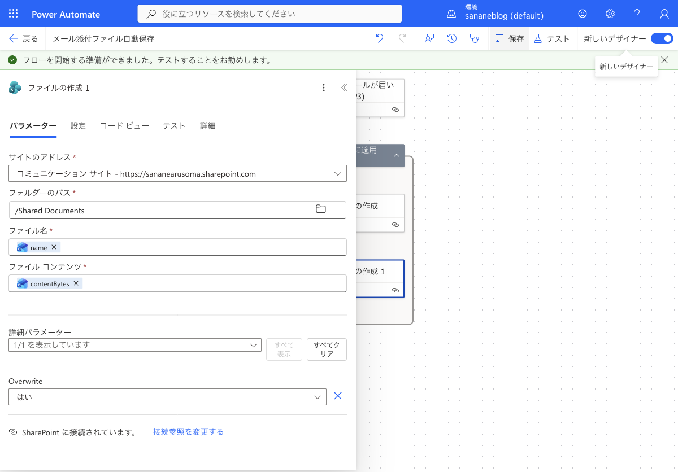The height and width of the screenshot is (472, 678).
Task: Open version history clock icon
Action: 452,38
